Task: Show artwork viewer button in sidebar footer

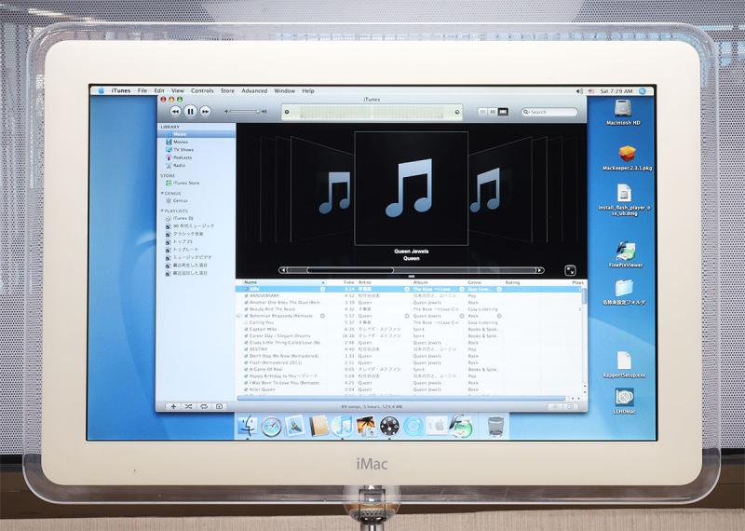Action: [x=219, y=406]
